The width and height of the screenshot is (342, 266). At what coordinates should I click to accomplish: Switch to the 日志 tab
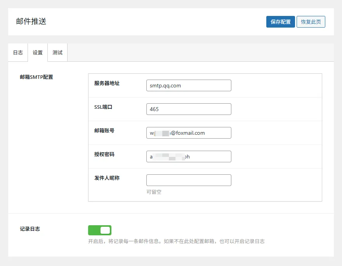[x=18, y=52]
